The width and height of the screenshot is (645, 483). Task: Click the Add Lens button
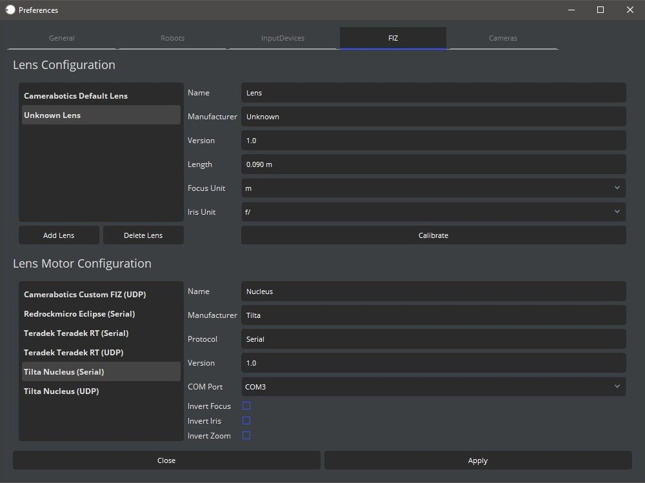tap(59, 235)
